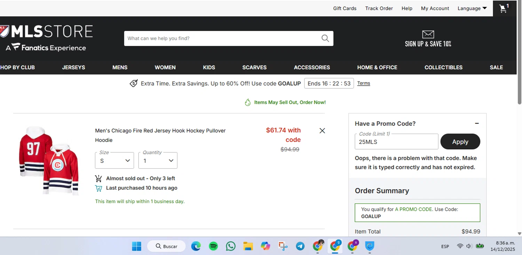Open the Sale menu

[x=496, y=67]
